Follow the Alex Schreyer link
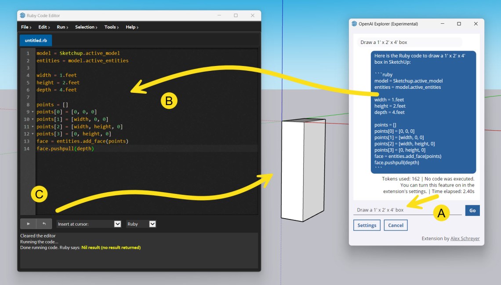Screen dimensions: 501x285 click(x=465, y=239)
